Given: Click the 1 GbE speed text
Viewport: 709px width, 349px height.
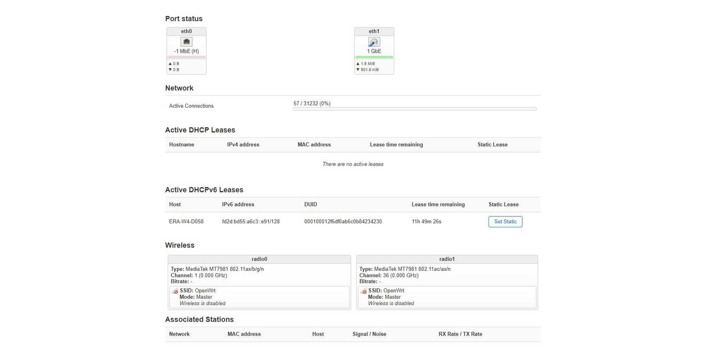Looking at the screenshot, I should 374,51.
